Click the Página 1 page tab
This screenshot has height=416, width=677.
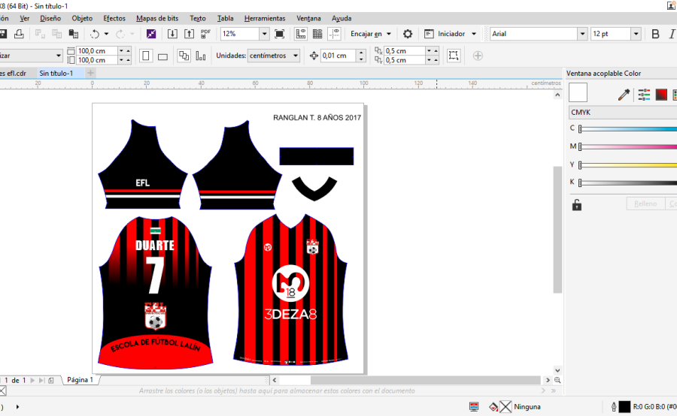[80, 380]
